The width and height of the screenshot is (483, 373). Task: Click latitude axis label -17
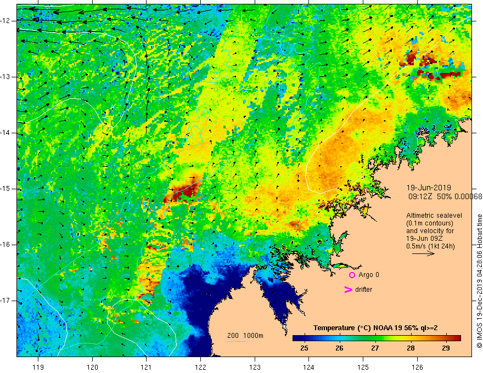[5, 301]
